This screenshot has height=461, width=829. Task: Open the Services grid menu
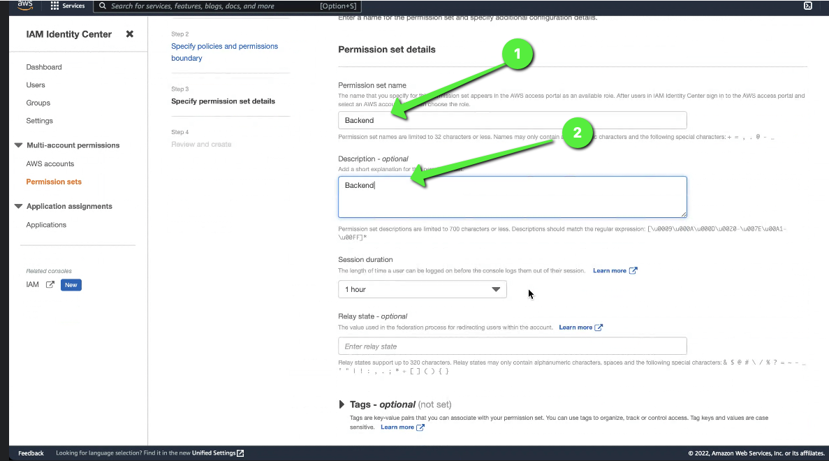pyautogui.click(x=54, y=6)
